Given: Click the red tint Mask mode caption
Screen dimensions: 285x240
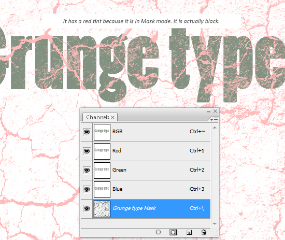Looking at the screenshot, I should coord(141,21).
